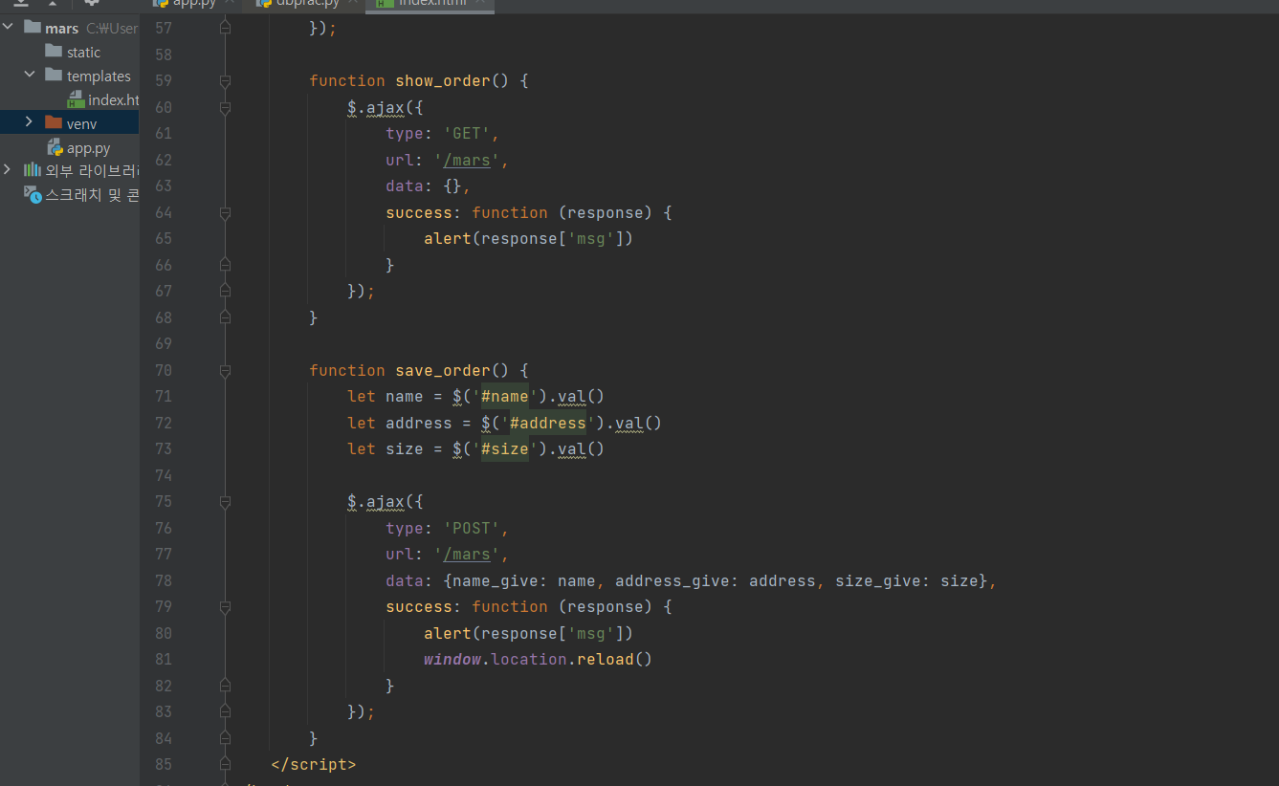Click line number 74 in the gutter
Viewport: 1279px width, 786px height.
163,476
